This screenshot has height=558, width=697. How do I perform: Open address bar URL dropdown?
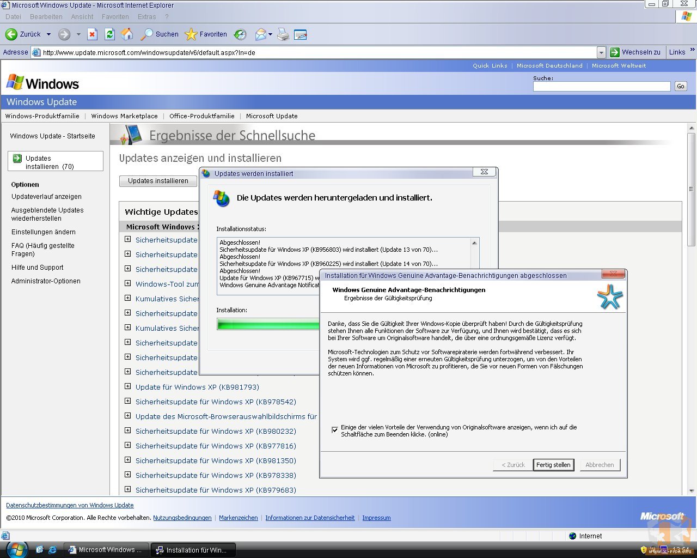point(601,52)
